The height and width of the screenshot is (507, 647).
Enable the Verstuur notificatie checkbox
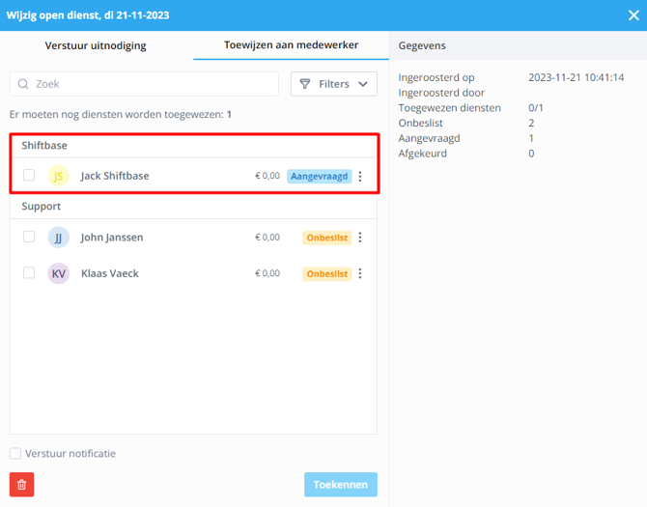click(15, 454)
